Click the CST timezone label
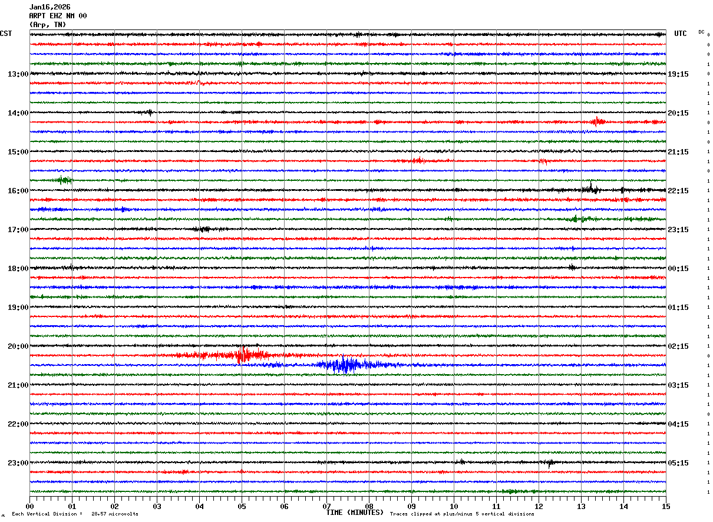Image resolution: width=713 pixels, height=522 pixels. [6, 34]
